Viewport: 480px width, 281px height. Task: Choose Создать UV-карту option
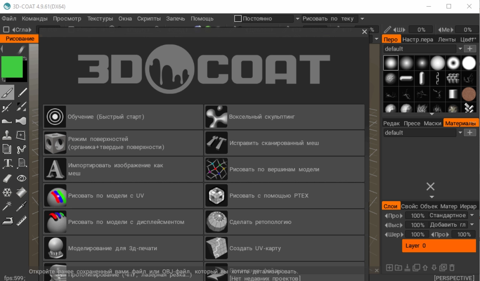[x=284, y=248]
